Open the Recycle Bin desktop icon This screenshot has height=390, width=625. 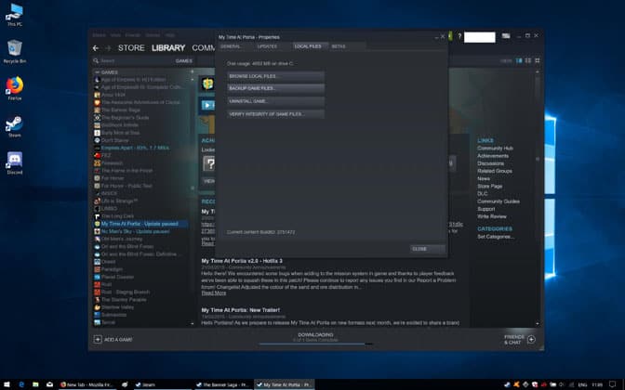pos(15,51)
